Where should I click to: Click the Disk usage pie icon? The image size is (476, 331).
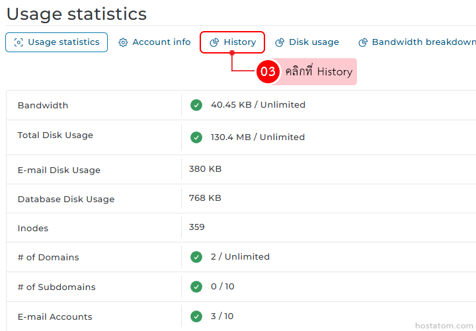coord(280,42)
